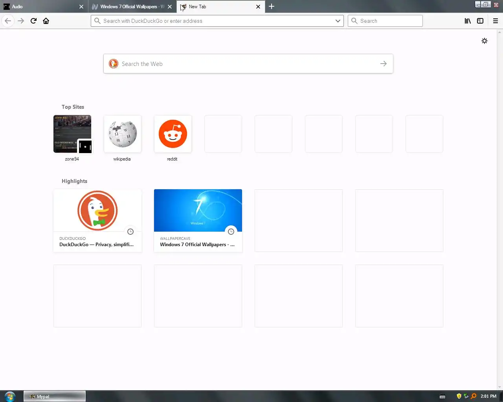The image size is (503, 402).
Task: Open a new tab with plus button
Action: [272, 6]
